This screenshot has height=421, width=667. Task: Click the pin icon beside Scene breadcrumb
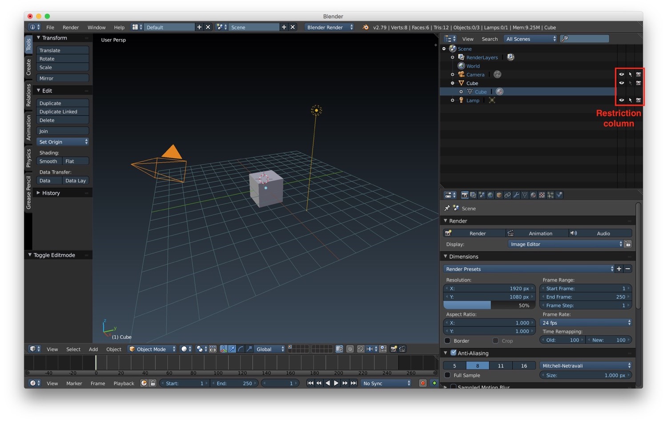[x=447, y=208]
